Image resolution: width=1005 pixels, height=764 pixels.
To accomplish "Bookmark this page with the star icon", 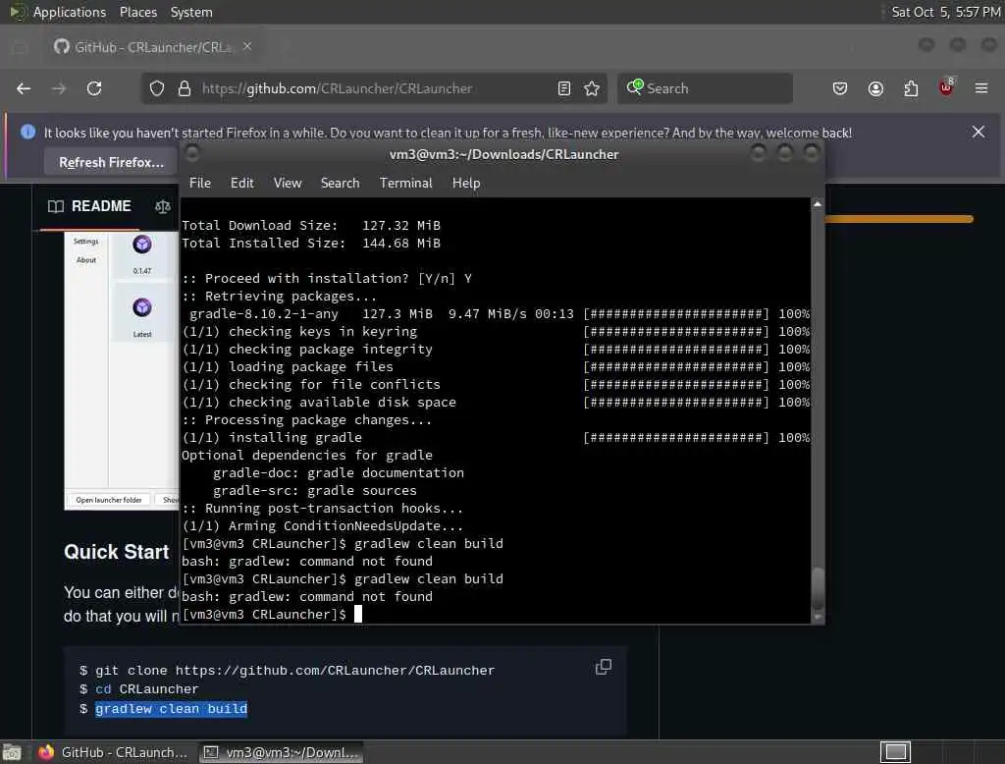I will pyautogui.click(x=592, y=88).
